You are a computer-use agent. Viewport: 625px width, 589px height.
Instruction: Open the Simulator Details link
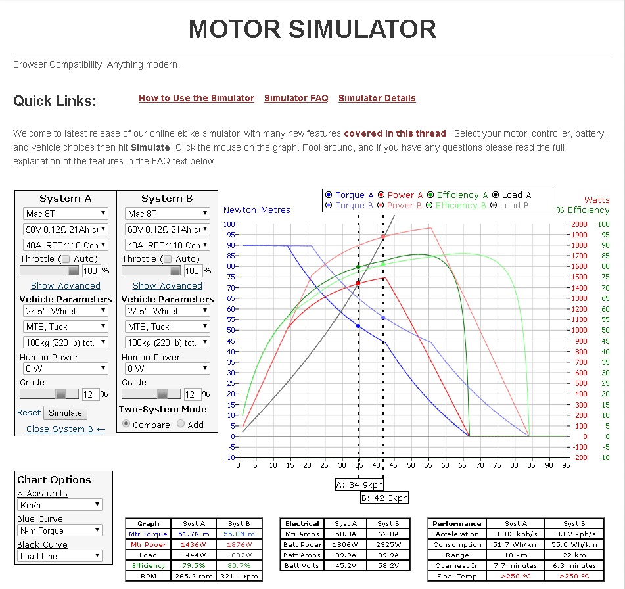pos(377,98)
